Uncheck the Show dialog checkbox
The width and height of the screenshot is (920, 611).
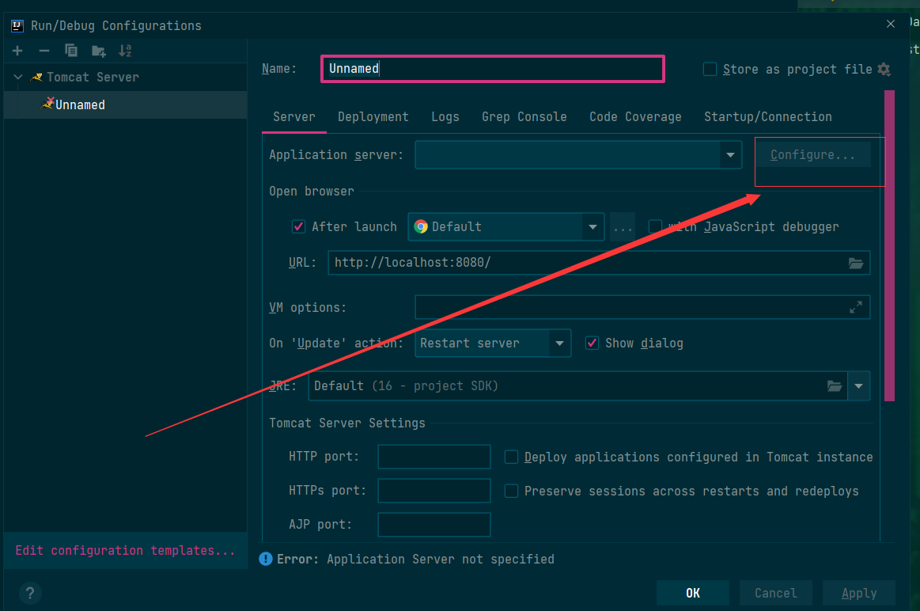592,343
